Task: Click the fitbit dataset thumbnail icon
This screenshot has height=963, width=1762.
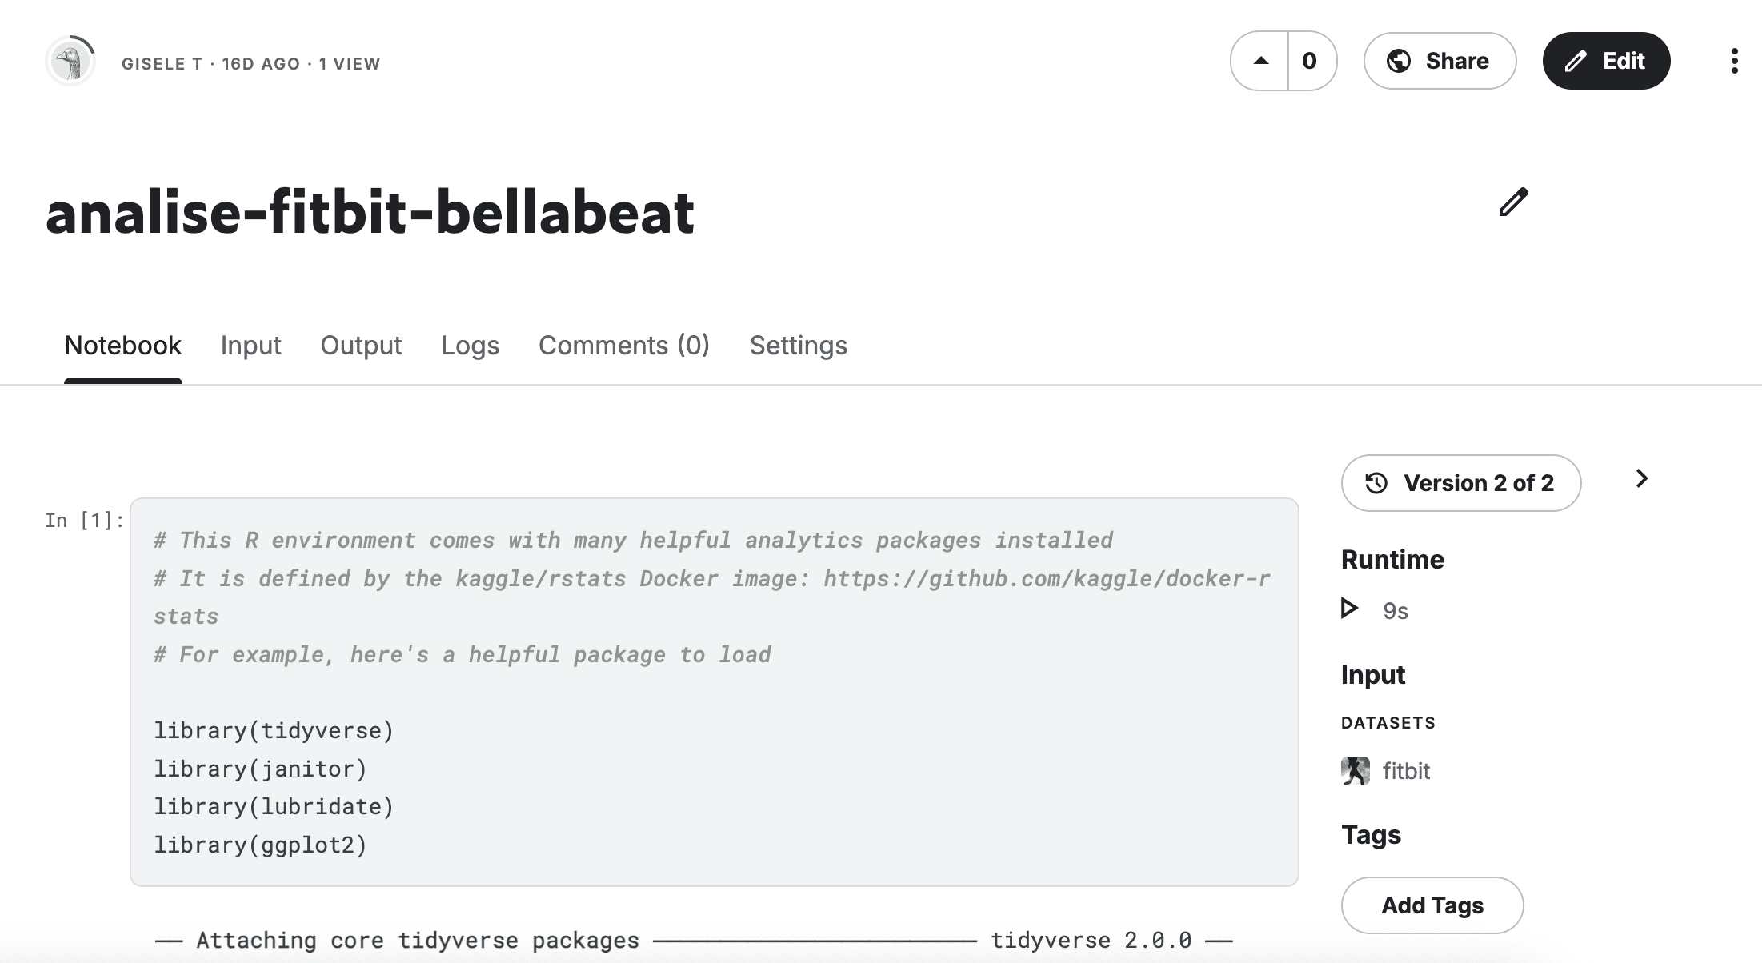Action: (x=1356, y=771)
